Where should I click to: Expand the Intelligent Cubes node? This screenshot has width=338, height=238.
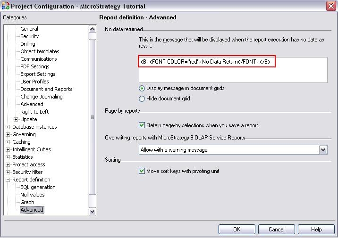click(x=8, y=149)
